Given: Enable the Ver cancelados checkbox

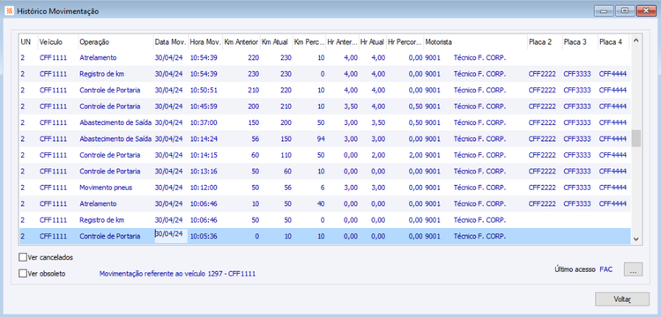Looking at the screenshot, I should [23, 257].
